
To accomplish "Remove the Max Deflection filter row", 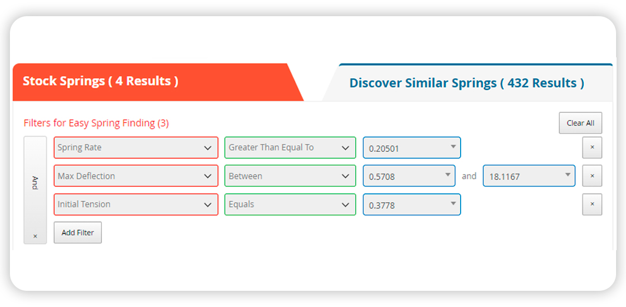I will [592, 176].
